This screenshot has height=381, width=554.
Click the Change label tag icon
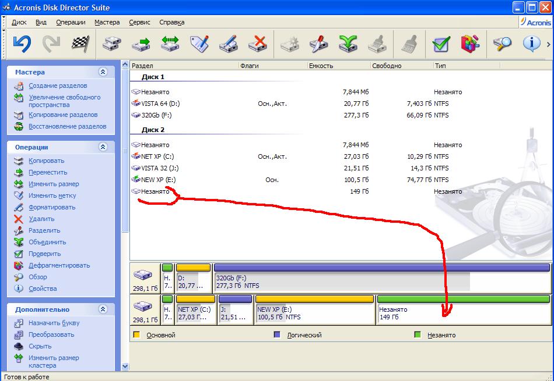[x=199, y=44]
